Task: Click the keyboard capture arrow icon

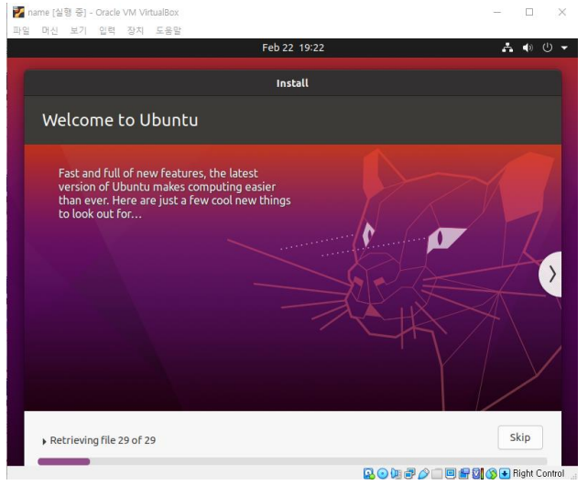Action: [505, 473]
